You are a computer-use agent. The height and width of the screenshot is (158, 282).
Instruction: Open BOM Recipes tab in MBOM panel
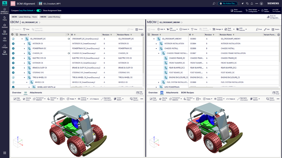point(188,93)
